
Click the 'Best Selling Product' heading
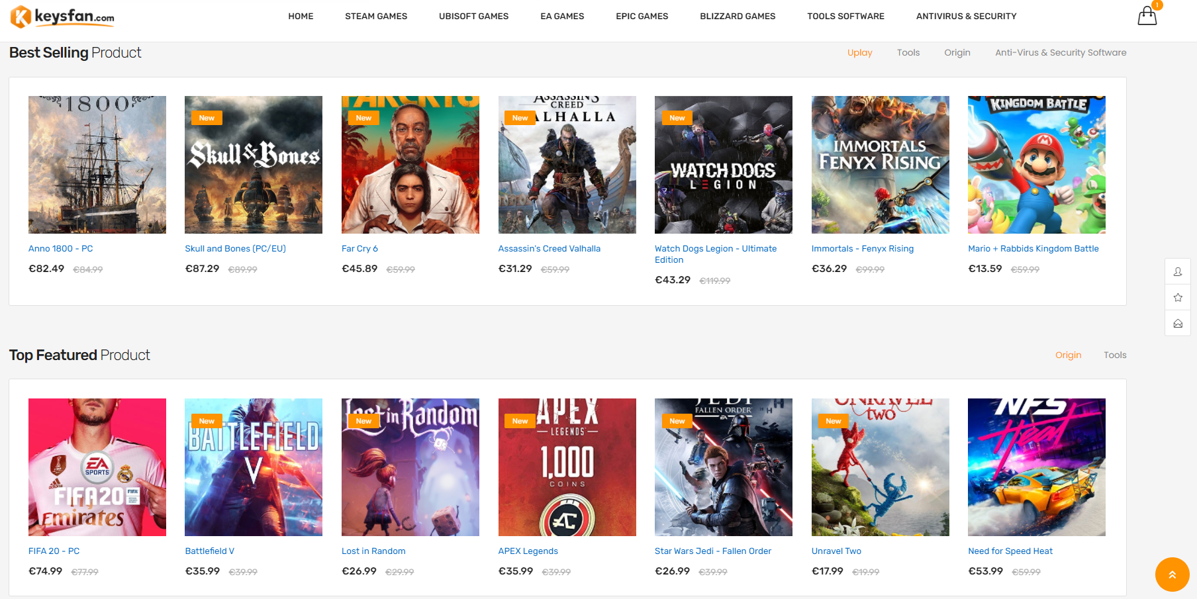pos(75,53)
